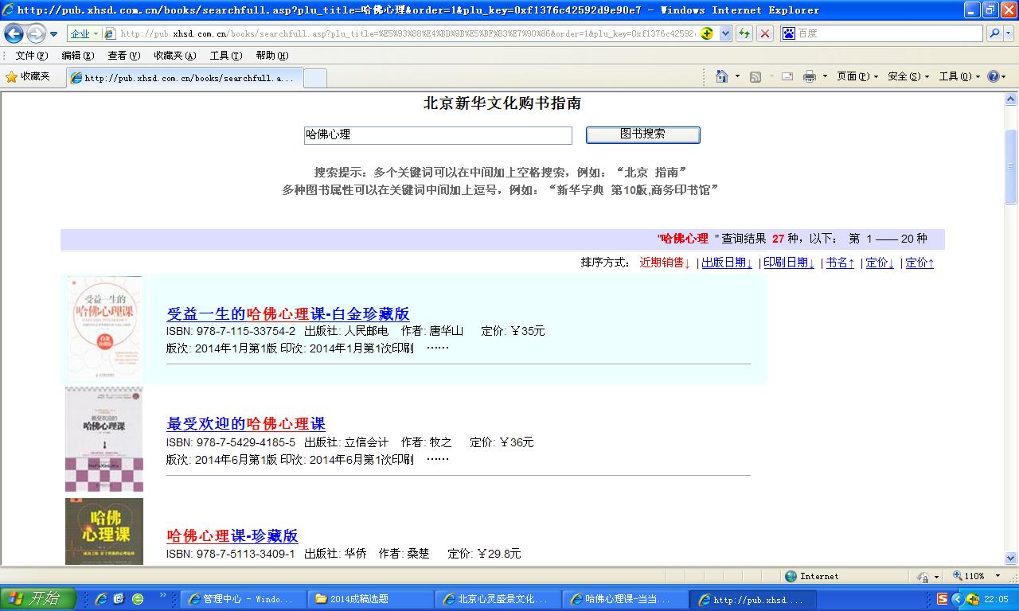Click the protected mode status icon

coord(923,576)
